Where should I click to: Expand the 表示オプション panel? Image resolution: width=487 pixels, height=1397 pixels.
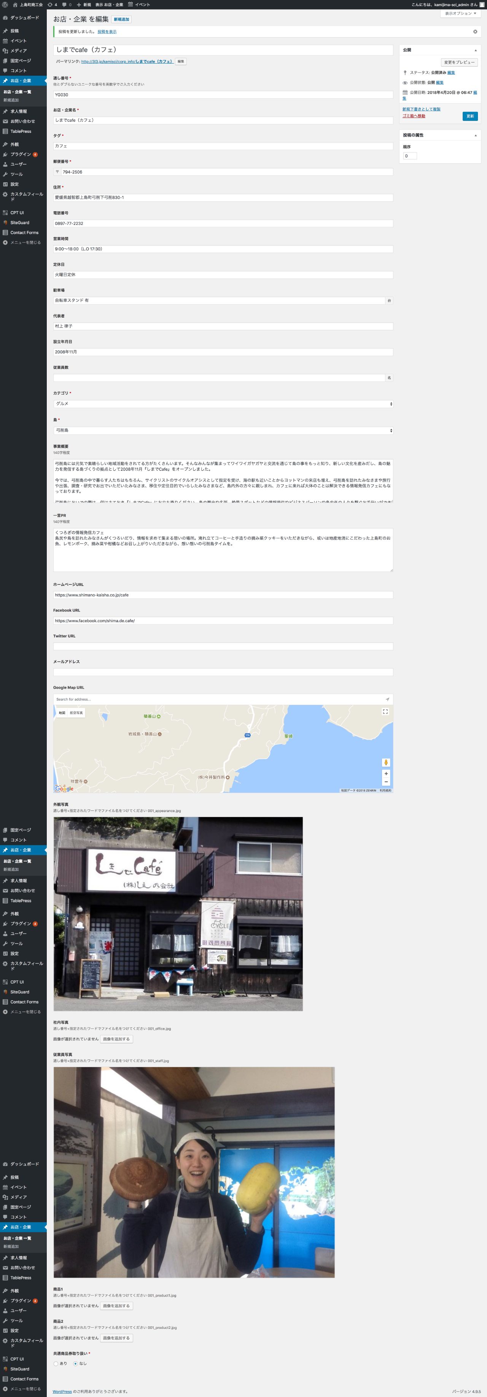460,14
